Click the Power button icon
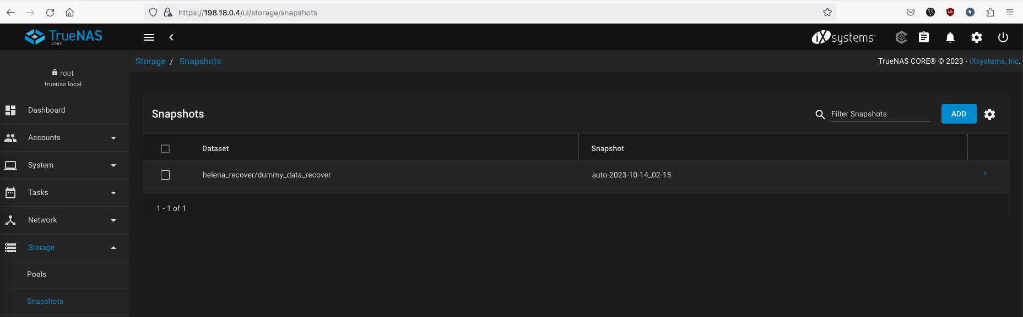Screen dimensions: 1023x317 click(1003, 37)
